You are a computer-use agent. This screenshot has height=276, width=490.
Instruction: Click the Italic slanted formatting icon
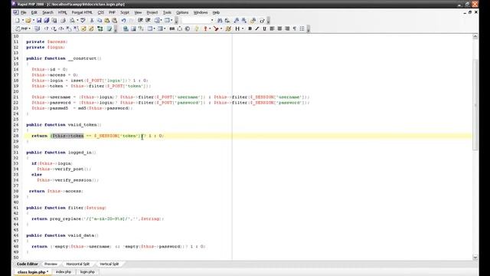257,29
